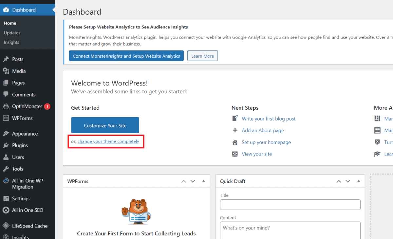
Task: Click the Posts pushpin icon
Action: pyautogui.click(x=6, y=59)
